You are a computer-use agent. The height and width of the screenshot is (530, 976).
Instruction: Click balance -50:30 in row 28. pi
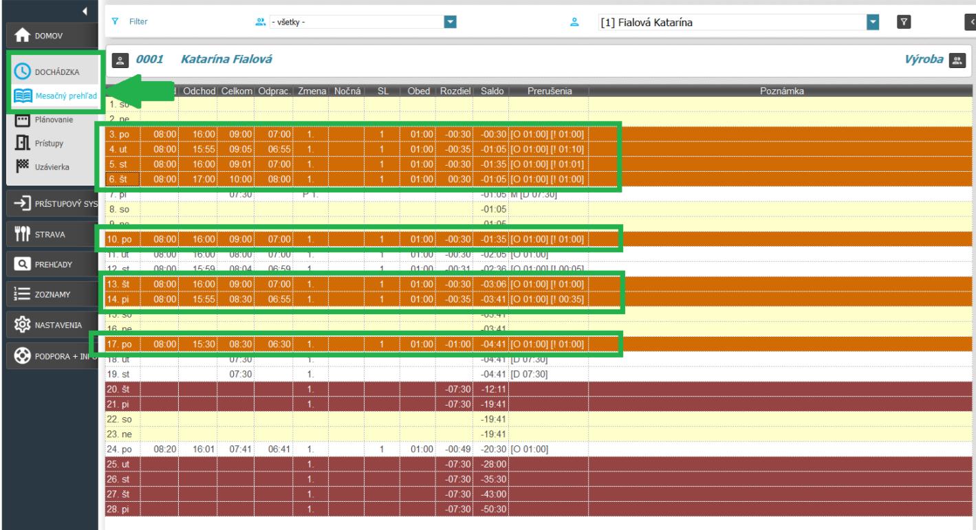click(x=495, y=509)
